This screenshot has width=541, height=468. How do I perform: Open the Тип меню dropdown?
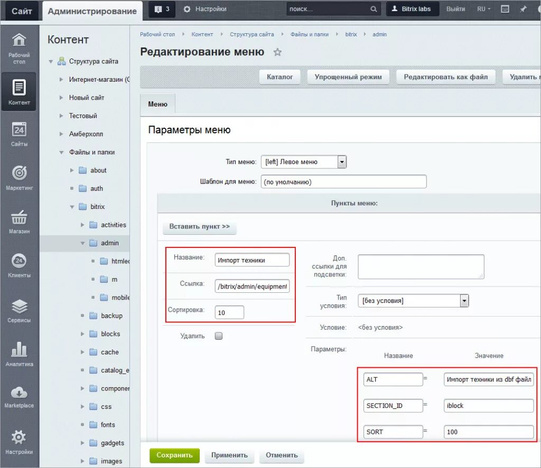click(x=304, y=161)
